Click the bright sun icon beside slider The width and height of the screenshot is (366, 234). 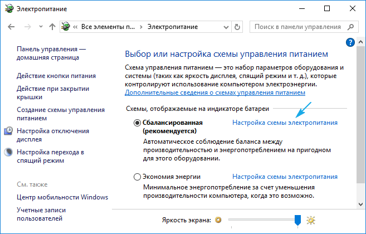coord(311,220)
